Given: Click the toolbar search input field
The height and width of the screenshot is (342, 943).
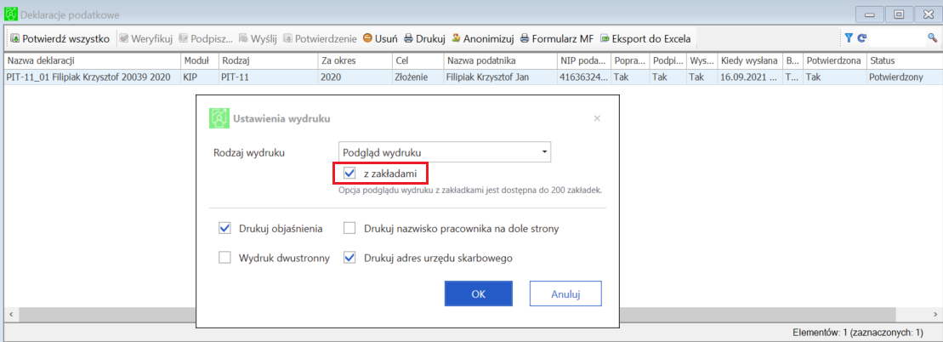Looking at the screenshot, I should click(x=898, y=38).
